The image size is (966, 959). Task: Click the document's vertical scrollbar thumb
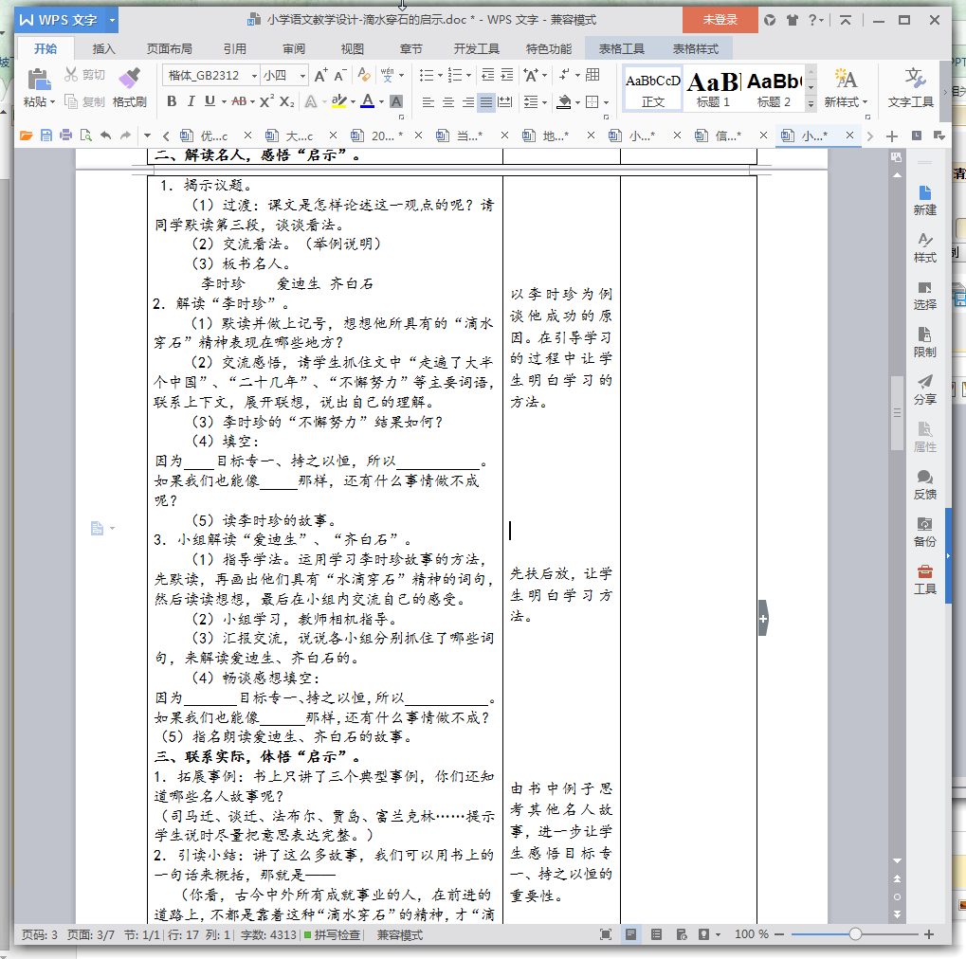click(x=896, y=412)
